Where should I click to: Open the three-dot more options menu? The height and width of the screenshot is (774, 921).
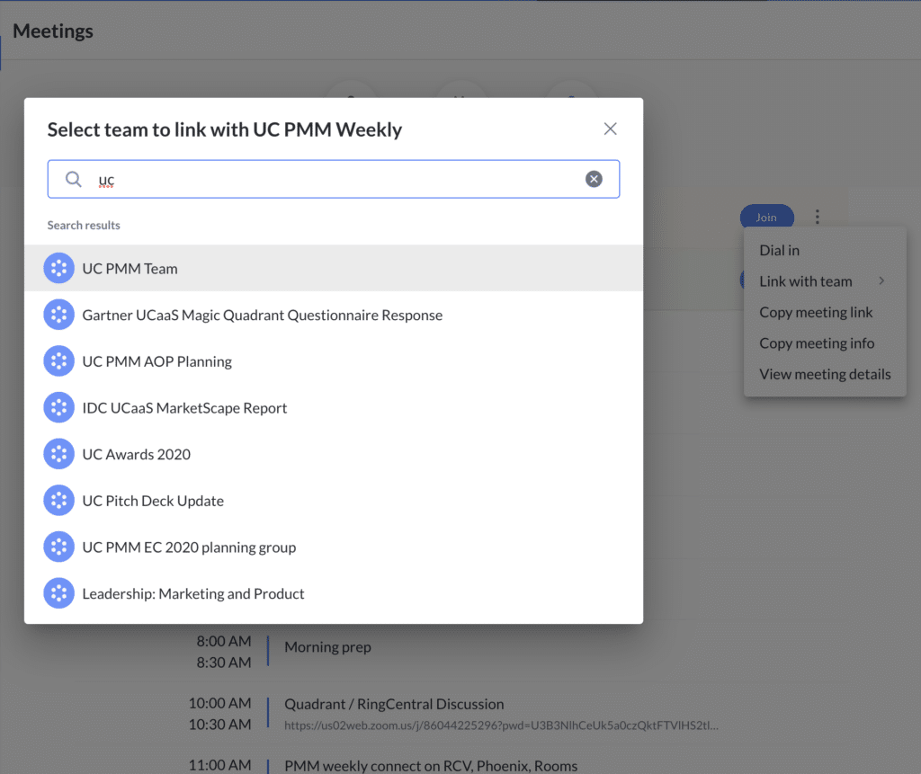(817, 217)
